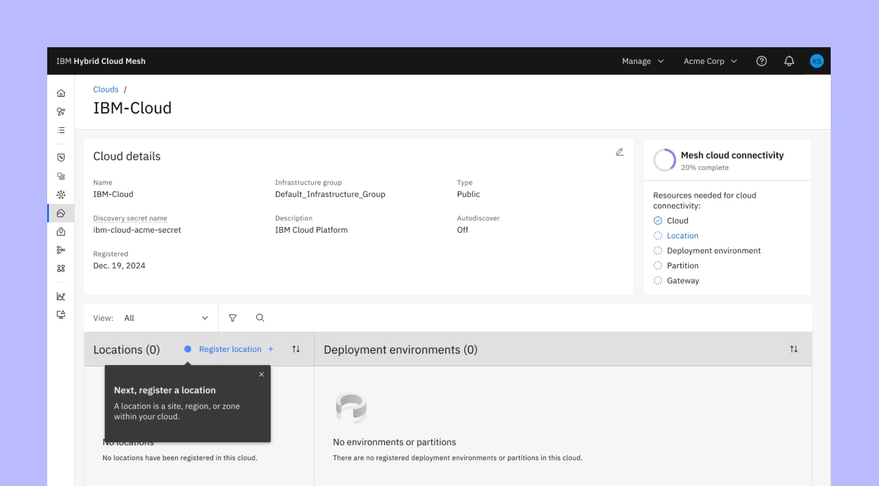879x486 pixels.
Task: Click the 'No environments or partitions' heading
Action: [x=394, y=442]
